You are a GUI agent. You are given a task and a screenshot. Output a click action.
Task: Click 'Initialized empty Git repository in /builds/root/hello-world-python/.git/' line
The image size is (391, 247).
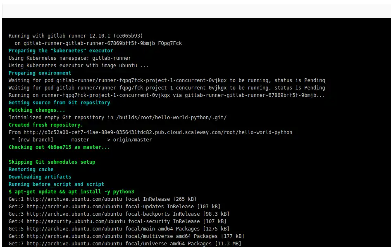tap(117, 118)
